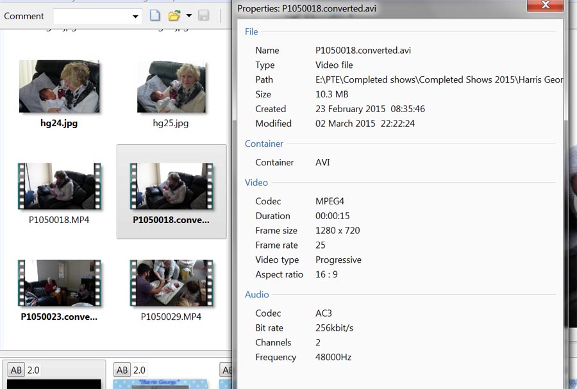
Task: Click the AB button on the second slide
Action: (x=122, y=370)
